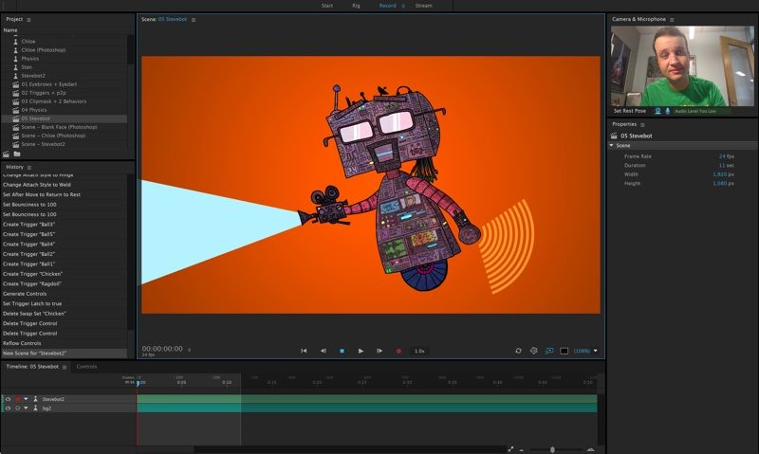The height and width of the screenshot is (454, 759).
Task: Click the timeline zoom slider handle
Action: pos(553,449)
